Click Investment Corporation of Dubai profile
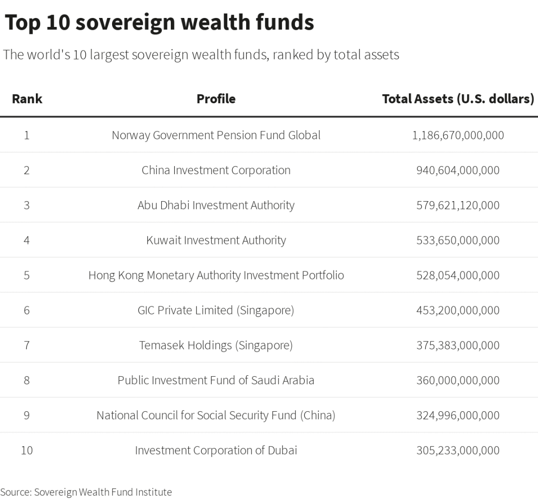This screenshot has width=538, height=501. (x=216, y=450)
